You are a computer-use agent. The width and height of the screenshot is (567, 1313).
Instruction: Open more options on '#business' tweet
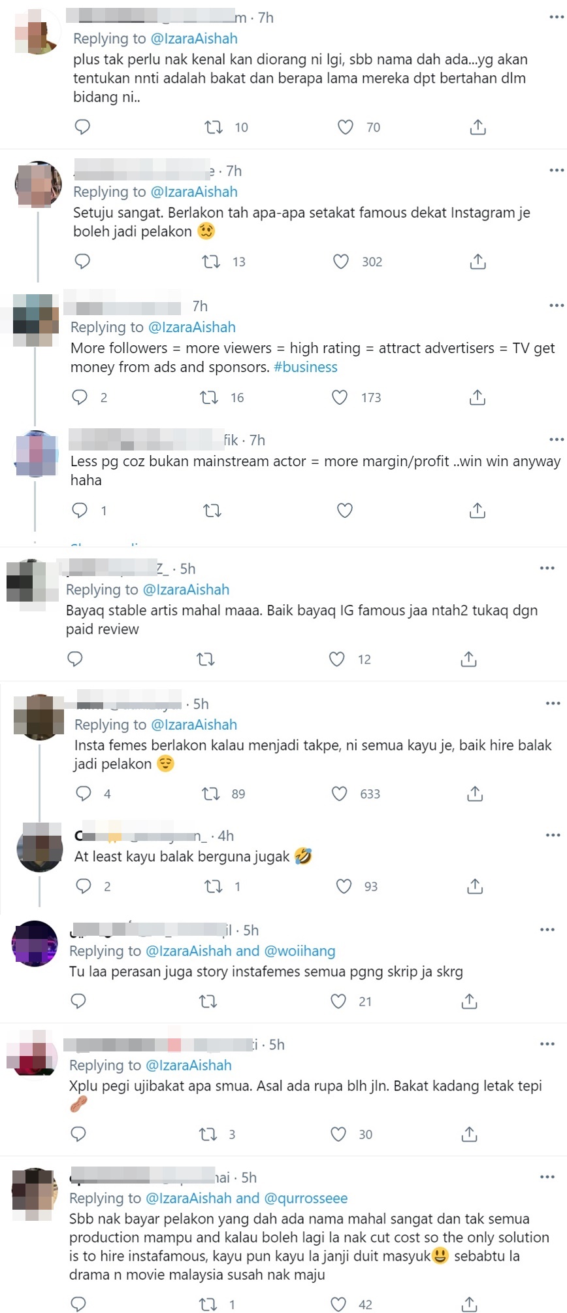(557, 305)
